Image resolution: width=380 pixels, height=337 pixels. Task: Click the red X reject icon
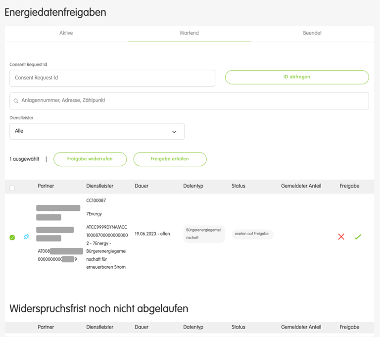(341, 237)
